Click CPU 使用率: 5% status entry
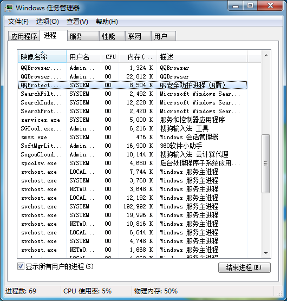This screenshot has width=287, height=301. click(x=87, y=291)
